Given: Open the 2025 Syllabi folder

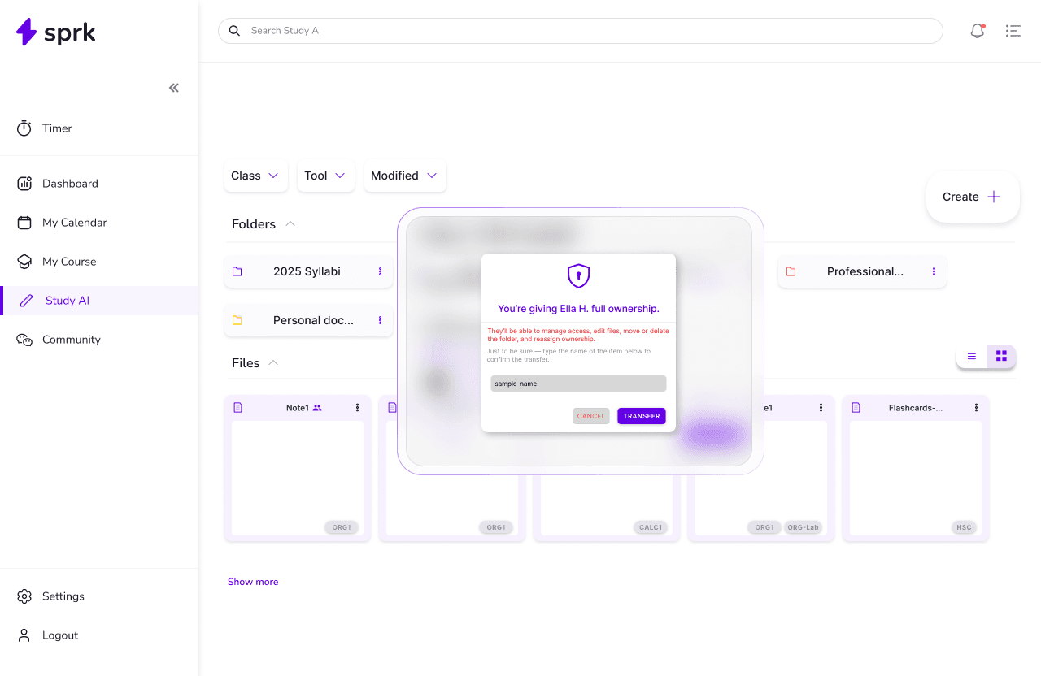Looking at the screenshot, I should click(307, 271).
